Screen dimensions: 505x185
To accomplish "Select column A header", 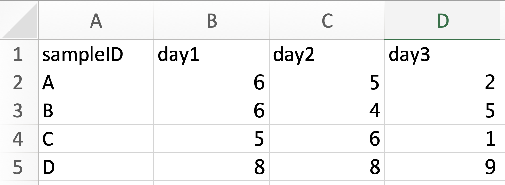I will click(96, 21).
